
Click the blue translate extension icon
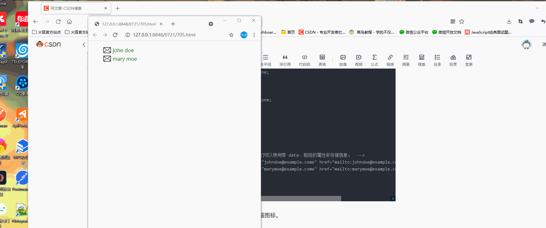click(x=244, y=35)
